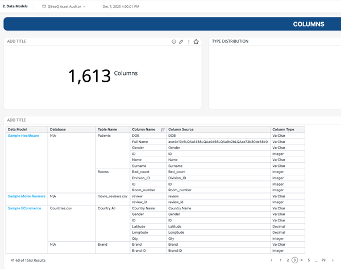Click the star icon on the Columns widget

click(x=196, y=41)
